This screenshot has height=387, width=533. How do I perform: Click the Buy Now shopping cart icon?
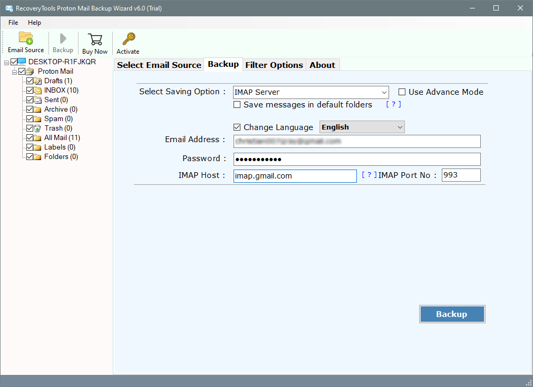click(x=95, y=39)
